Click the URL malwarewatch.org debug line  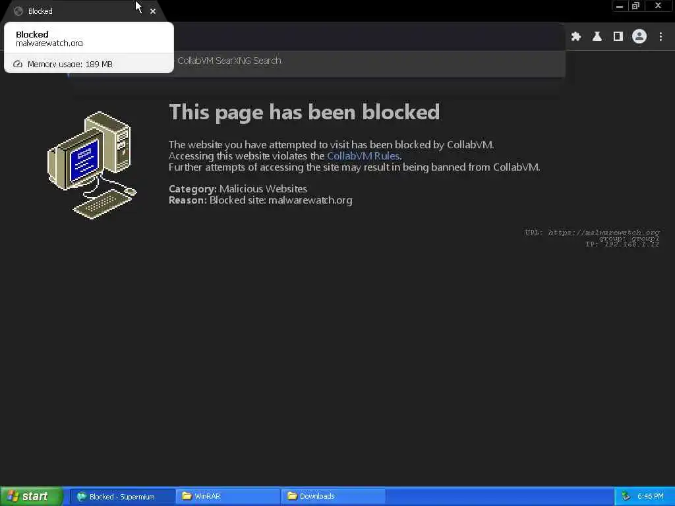click(592, 233)
